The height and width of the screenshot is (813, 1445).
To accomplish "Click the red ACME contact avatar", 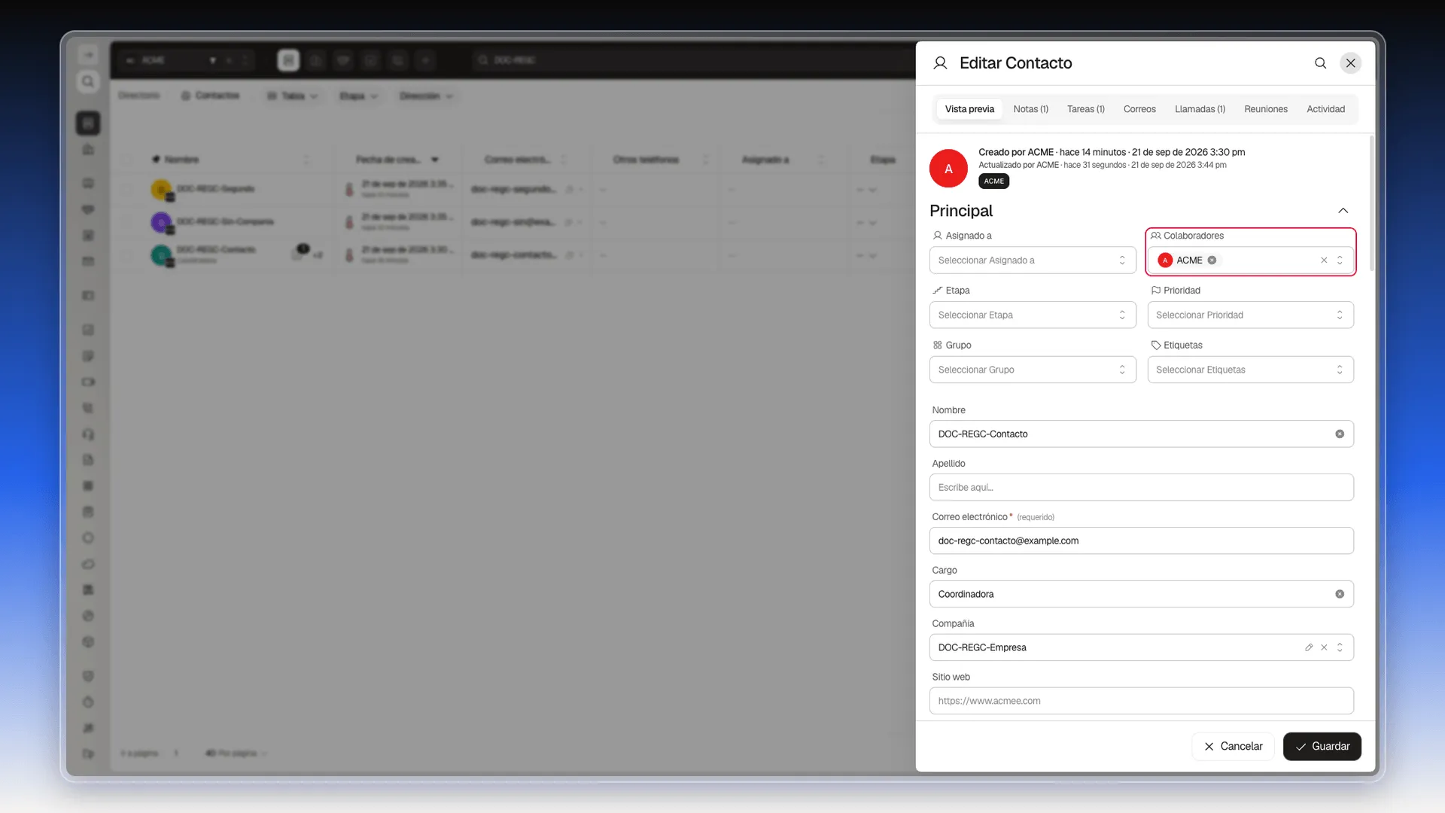I will pos(948,169).
